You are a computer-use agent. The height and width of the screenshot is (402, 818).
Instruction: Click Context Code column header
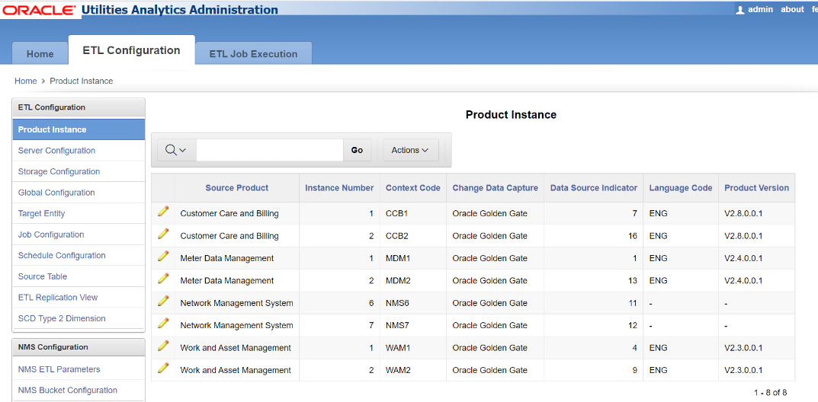tap(413, 188)
